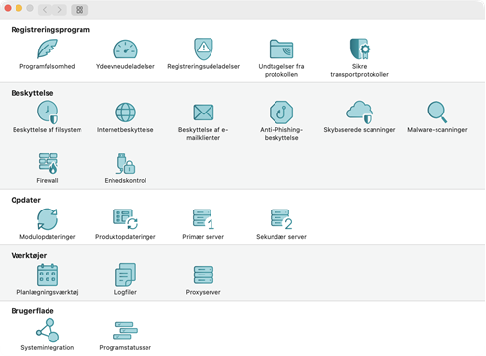Open Malware-scanninger magnifier icon
The image size is (486, 356).
click(437, 113)
